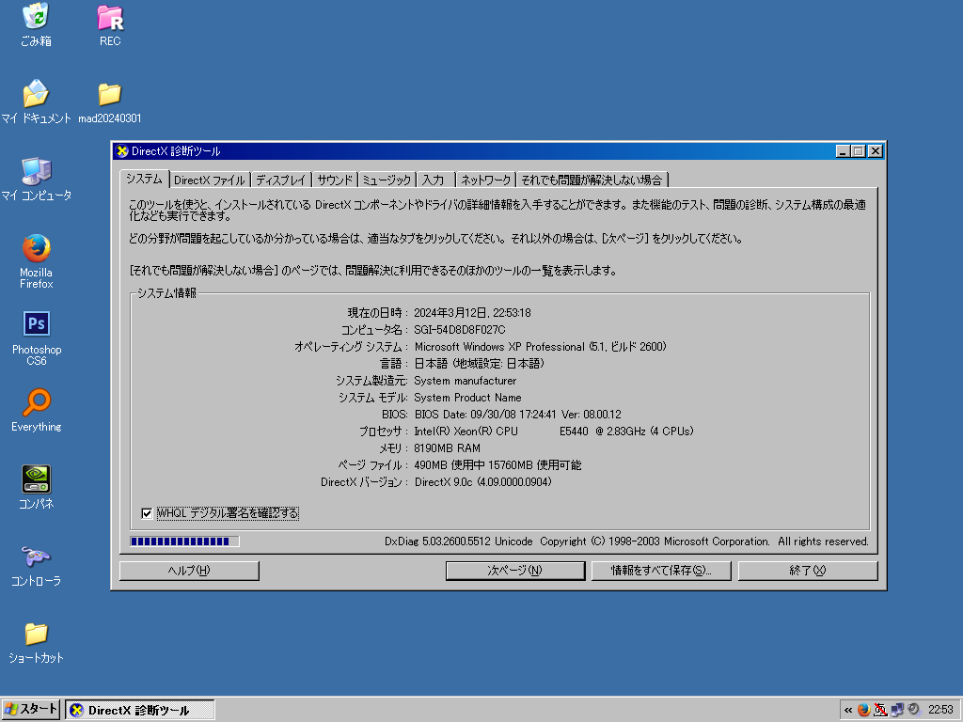Click BIOS Date 09/30/08 value

coord(518,415)
